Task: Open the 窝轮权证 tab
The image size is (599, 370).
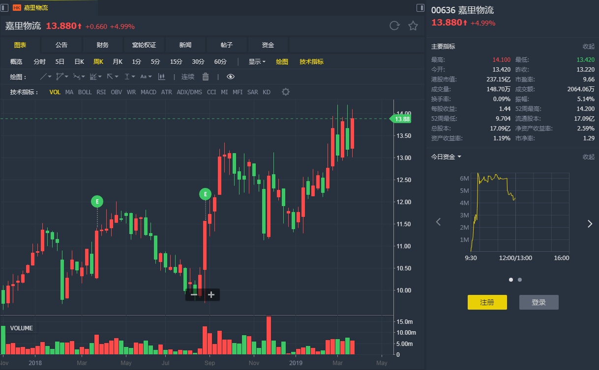Action: click(x=144, y=45)
